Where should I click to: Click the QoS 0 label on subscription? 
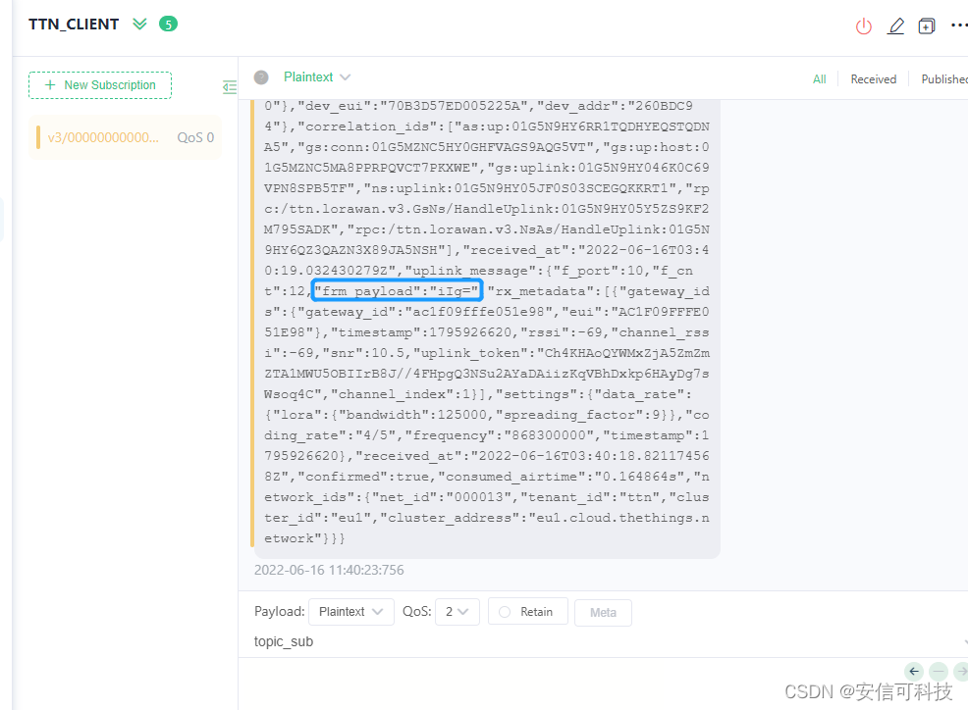tap(195, 137)
